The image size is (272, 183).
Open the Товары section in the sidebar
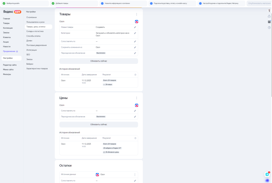(6, 23)
